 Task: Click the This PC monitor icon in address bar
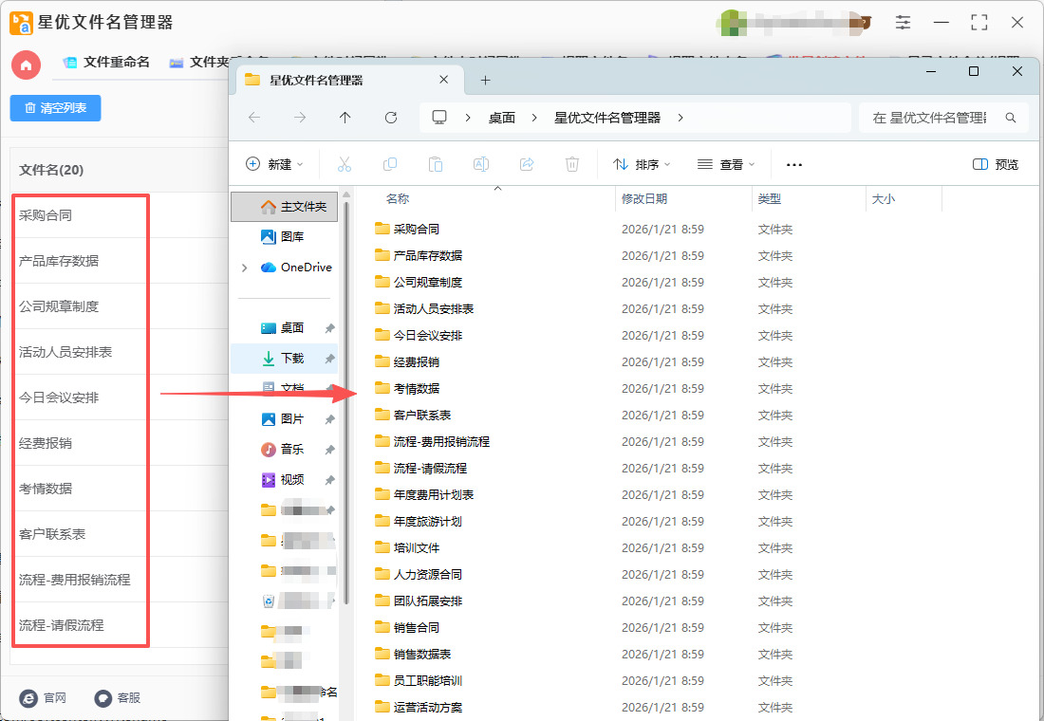tap(439, 118)
